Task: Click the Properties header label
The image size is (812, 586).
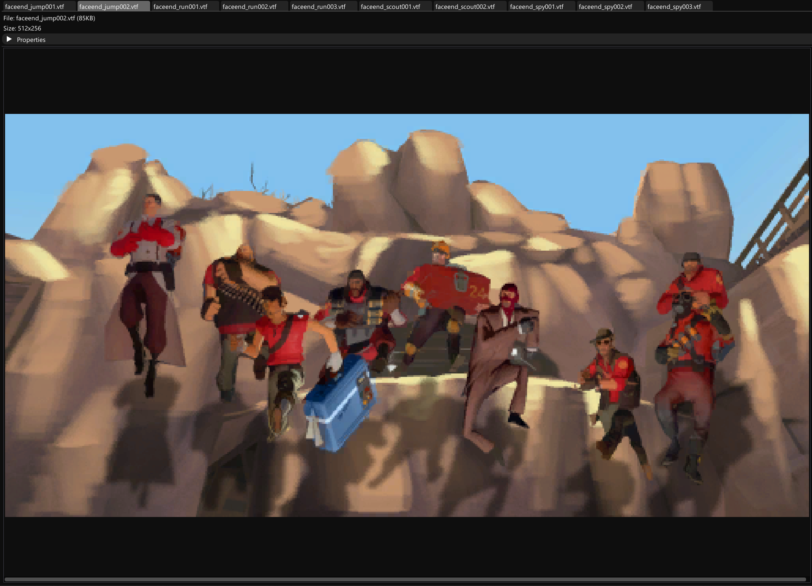Action: [31, 40]
